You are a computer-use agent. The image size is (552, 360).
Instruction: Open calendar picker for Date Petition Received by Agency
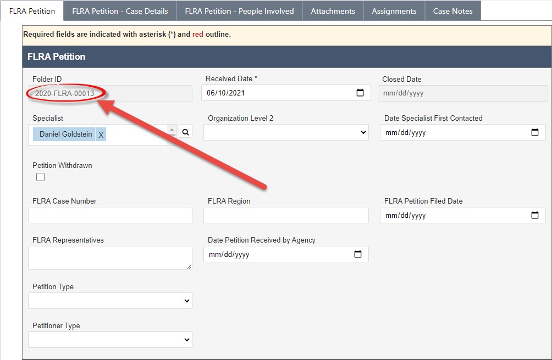[358, 254]
